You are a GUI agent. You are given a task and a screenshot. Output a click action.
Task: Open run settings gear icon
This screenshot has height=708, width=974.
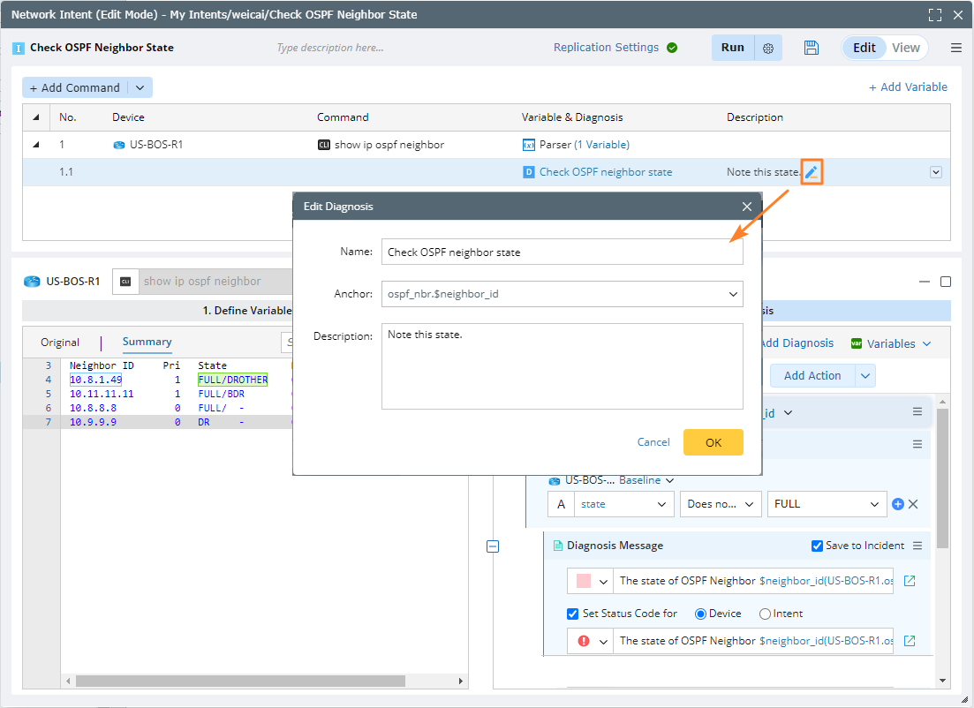[768, 49]
